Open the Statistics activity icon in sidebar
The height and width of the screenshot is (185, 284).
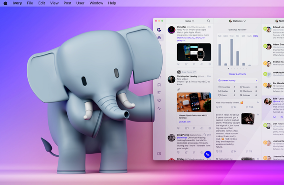(x=159, y=109)
